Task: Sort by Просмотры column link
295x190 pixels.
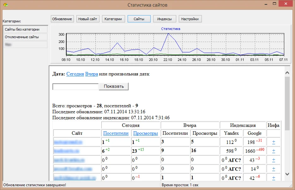Action: [x=145, y=133]
